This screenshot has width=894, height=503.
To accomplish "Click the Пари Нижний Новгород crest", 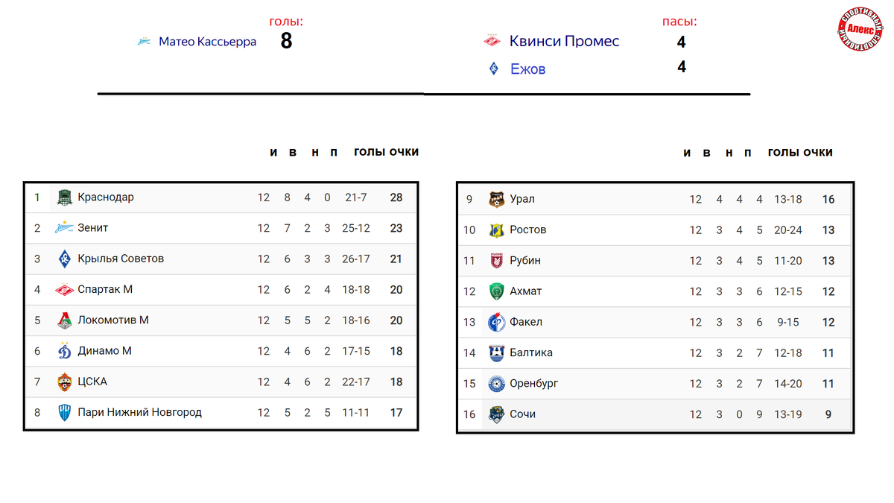I will pos(65,412).
